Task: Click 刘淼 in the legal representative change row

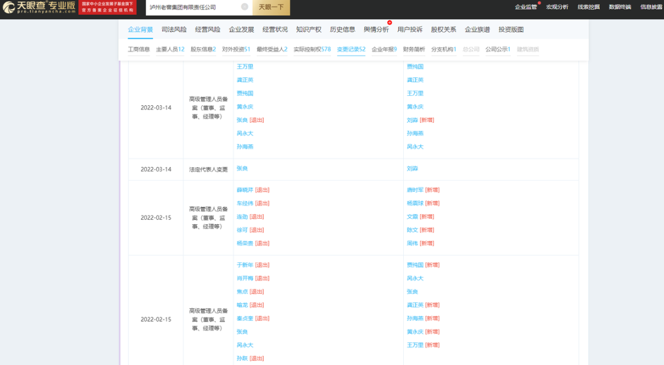Action: coord(412,169)
